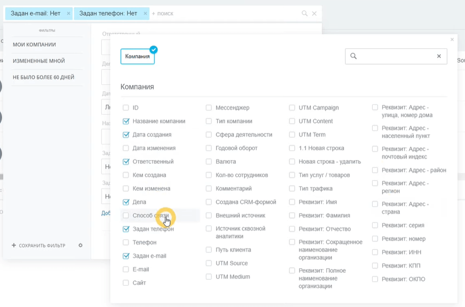The image size is (465, 307).
Task: Open 'Не было более 60 дней' filter
Action: pyautogui.click(x=43, y=77)
